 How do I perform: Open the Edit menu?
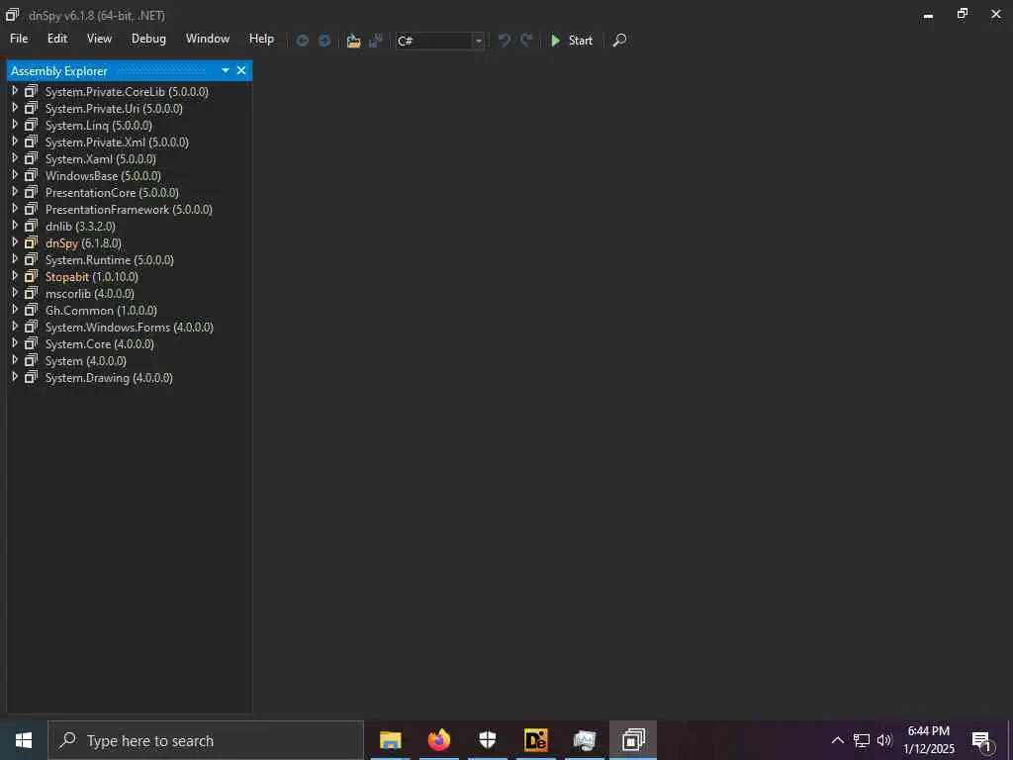[56, 39]
